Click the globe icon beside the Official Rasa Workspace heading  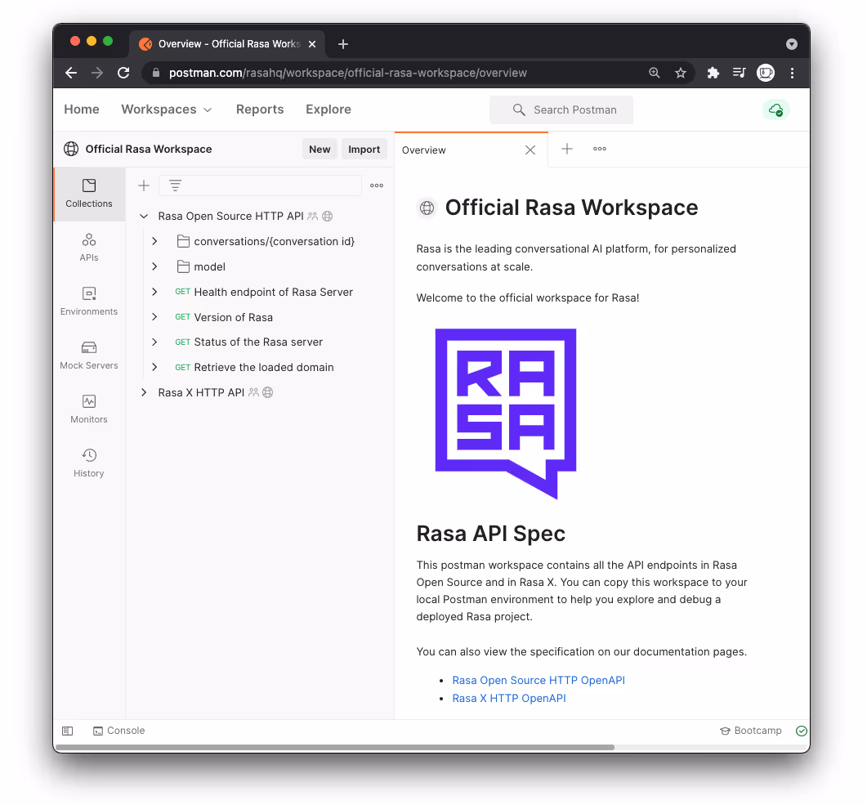(x=427, y=208)
